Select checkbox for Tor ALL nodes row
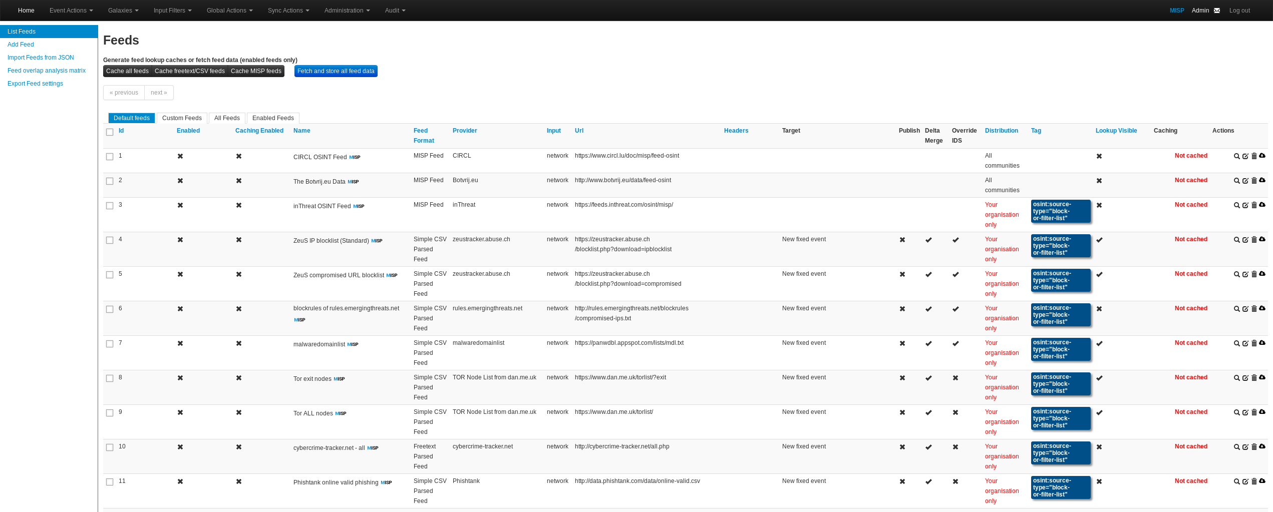 (x=110, y=413)
